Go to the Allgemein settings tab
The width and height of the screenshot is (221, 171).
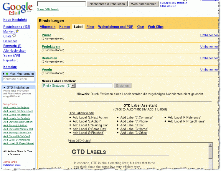coord(47,27)
